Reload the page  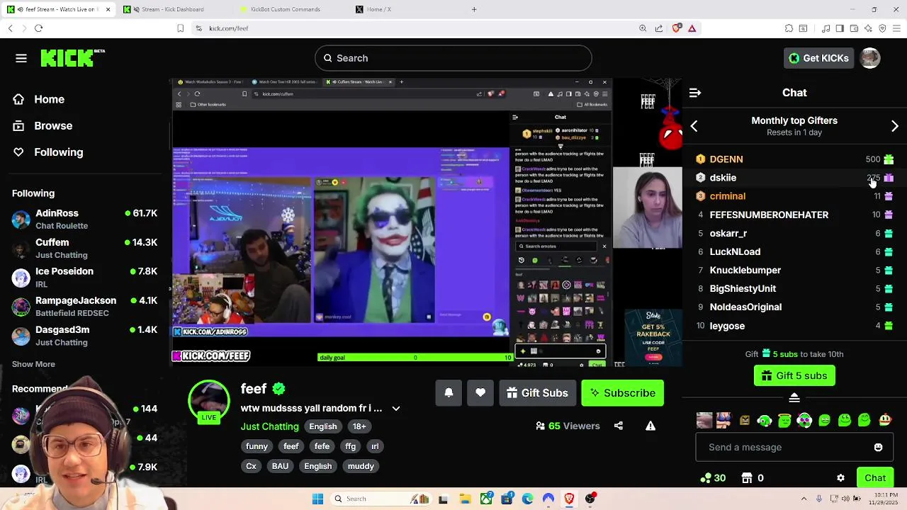(x=38, y=28)
